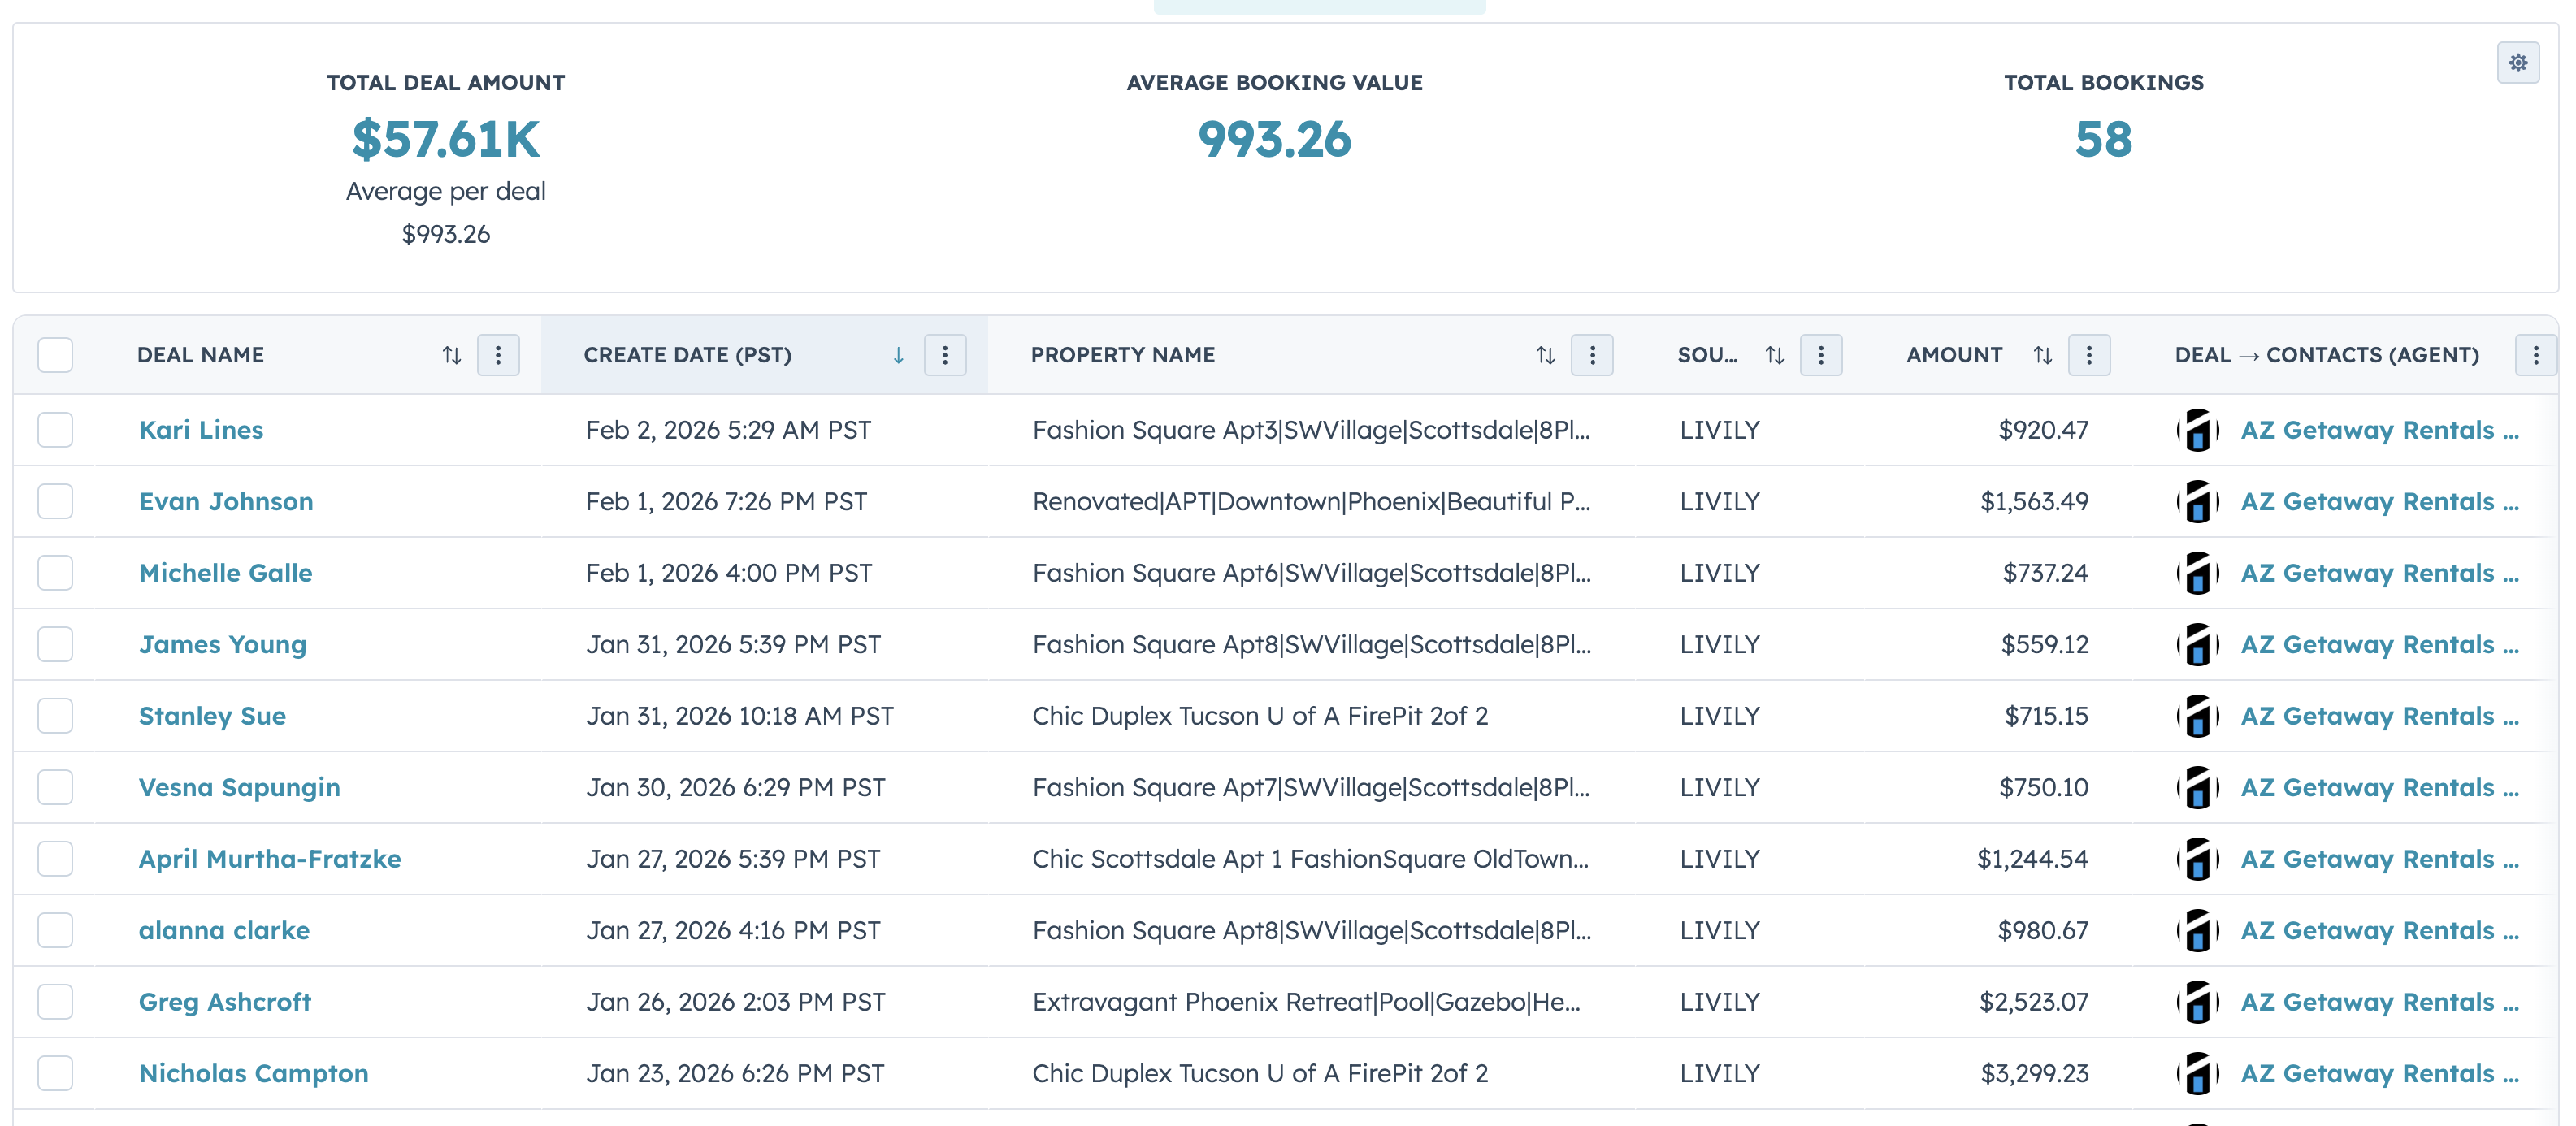Image resolution: width=2576 pixels, height=1126 pixels.
Task: Open the three-dot menu on Deal Name column
Action: pyautogui.click(x=497, y=355)
